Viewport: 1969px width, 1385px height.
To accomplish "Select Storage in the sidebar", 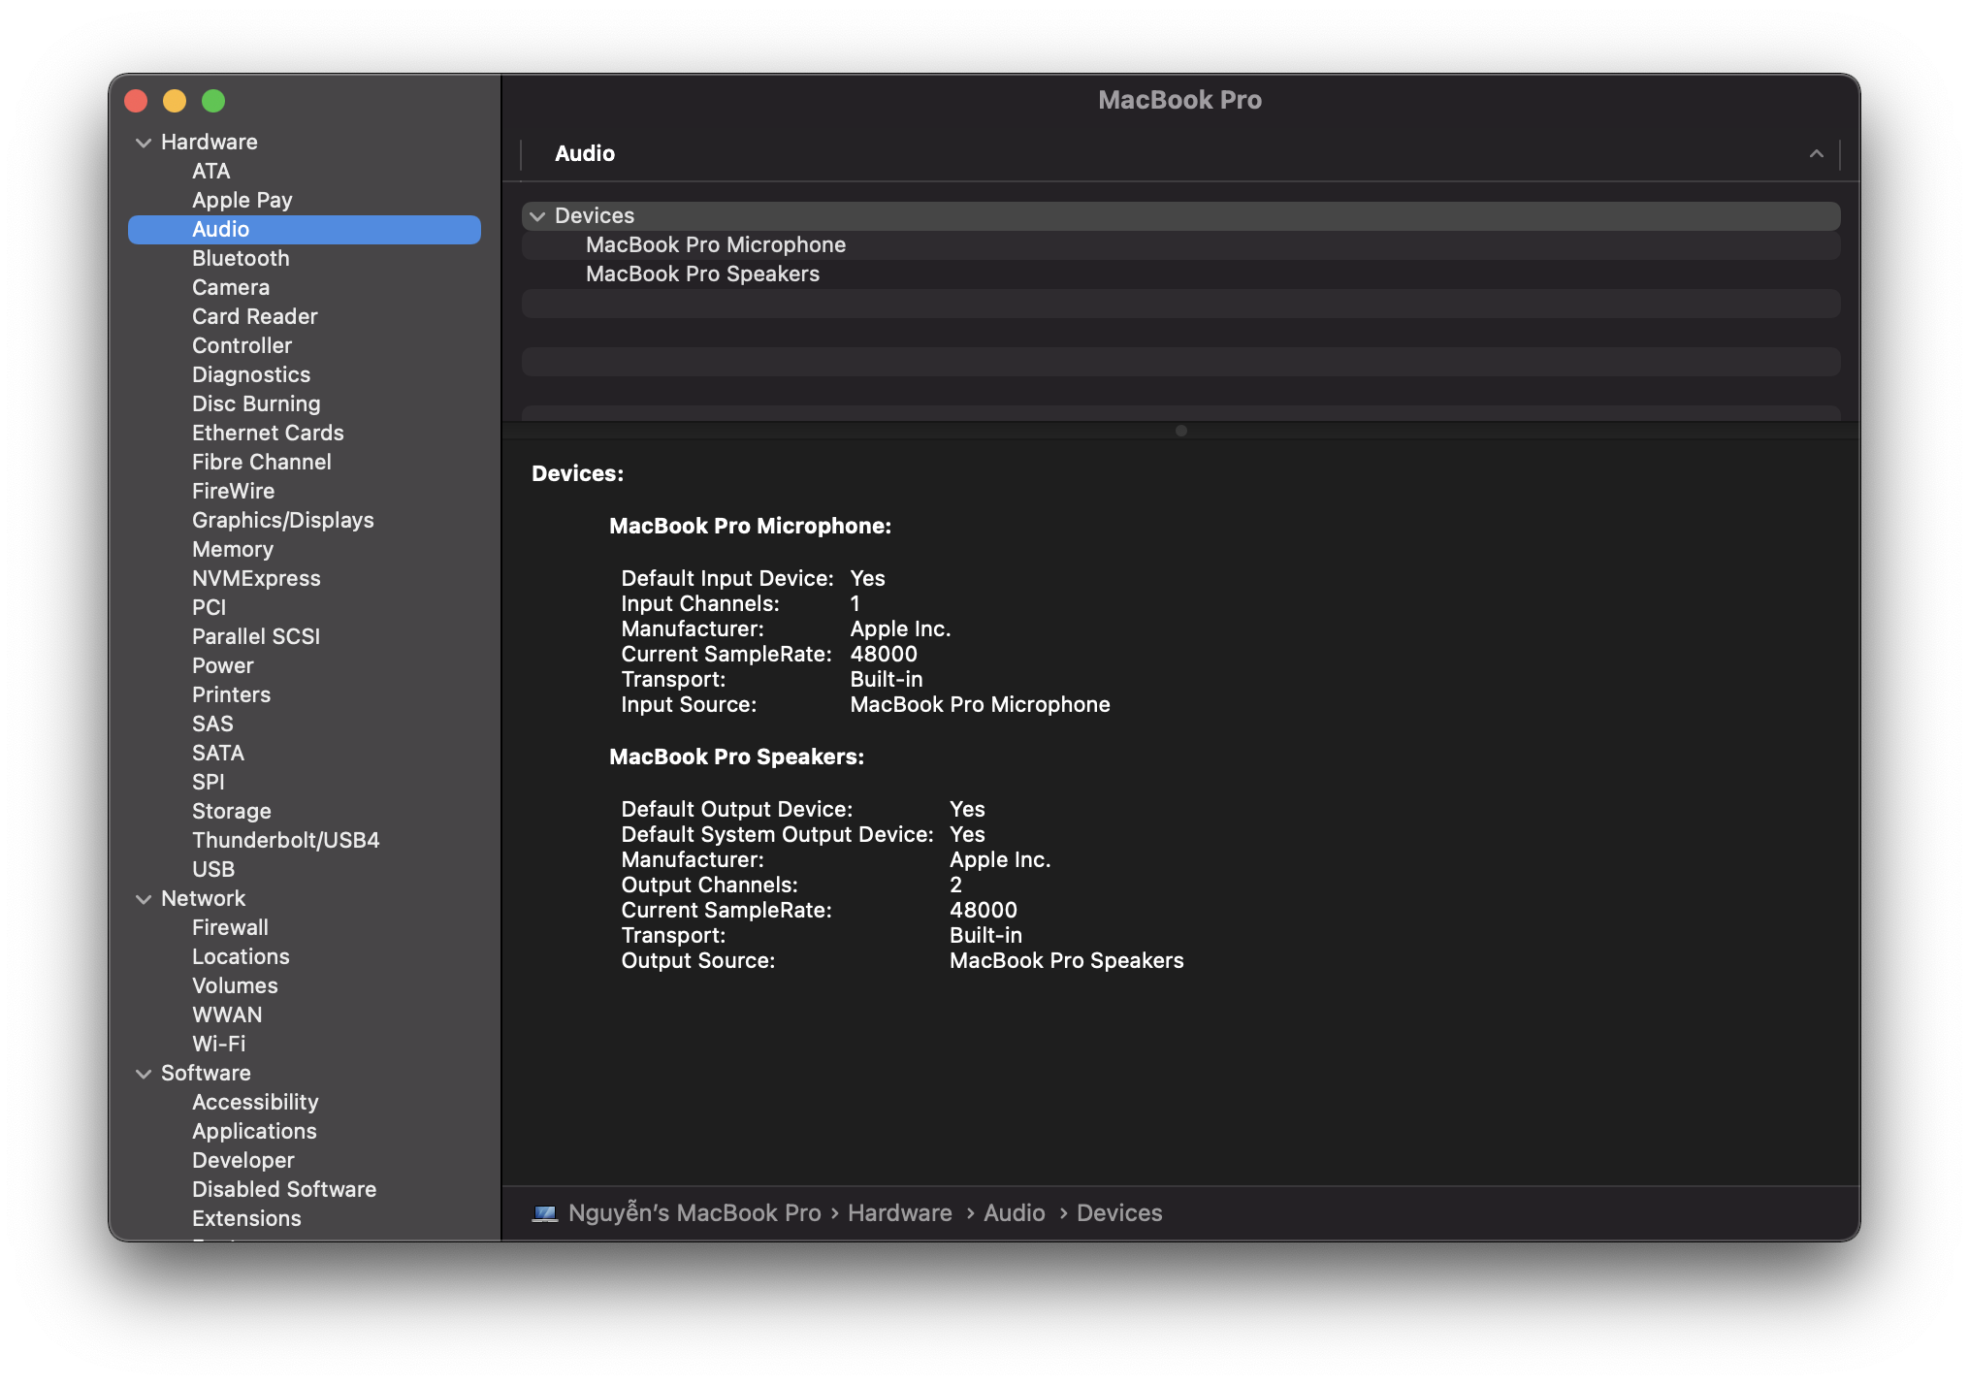I will click(x=231, y=812).
